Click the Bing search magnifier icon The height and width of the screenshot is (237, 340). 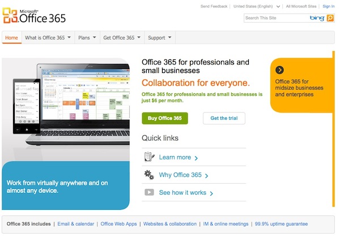click(x=330, y=18)
